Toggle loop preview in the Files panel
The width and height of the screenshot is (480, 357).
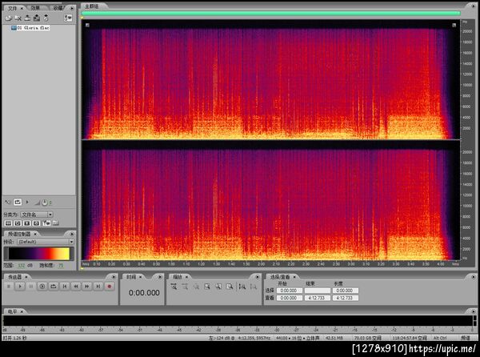pyautogui.click(x=18, y=202)
